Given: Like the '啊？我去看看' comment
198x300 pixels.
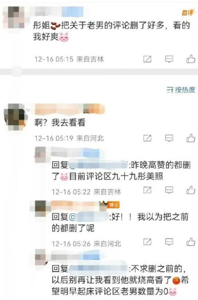Looking at the screenshot, I should point(190,138).
